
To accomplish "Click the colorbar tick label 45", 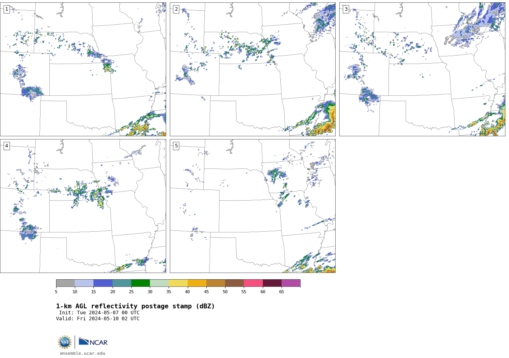I will coord(206,292).
